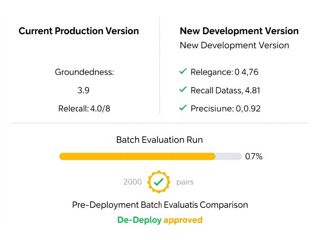
Task: Click the Precisiune: 0,0.92 metric text
Action: point(226,108)
